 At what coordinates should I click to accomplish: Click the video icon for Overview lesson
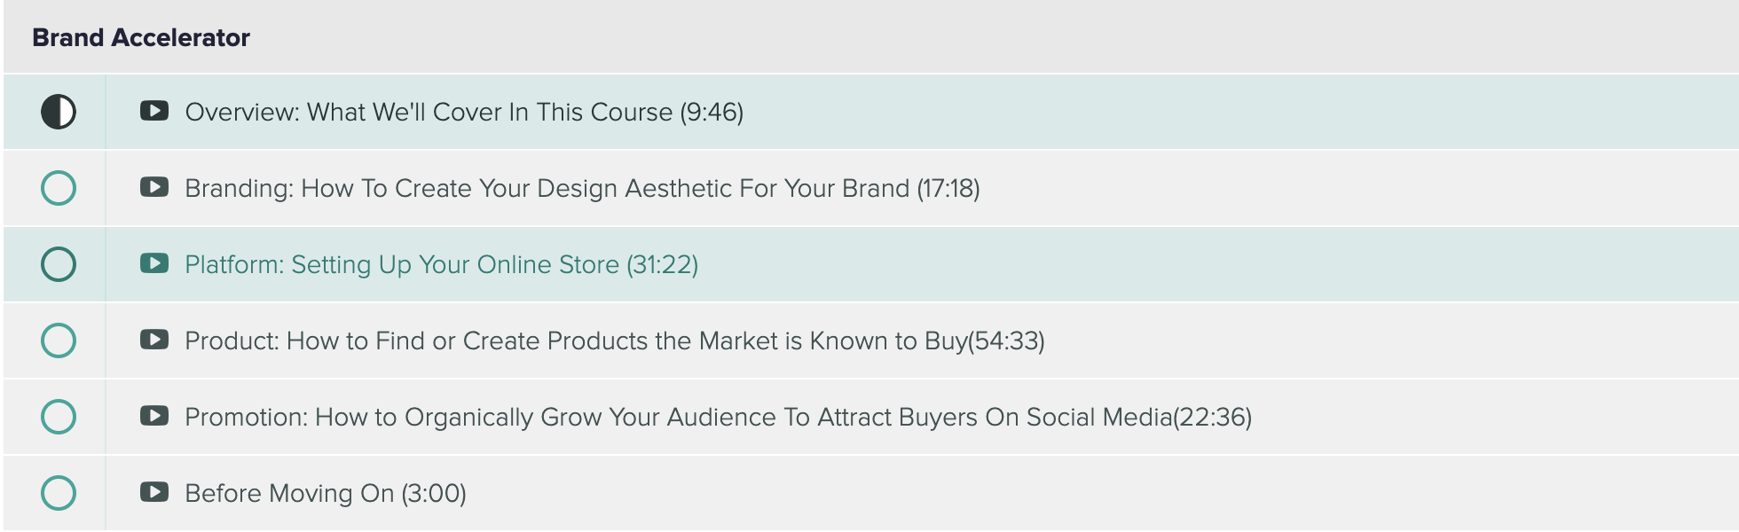(154, 111)
